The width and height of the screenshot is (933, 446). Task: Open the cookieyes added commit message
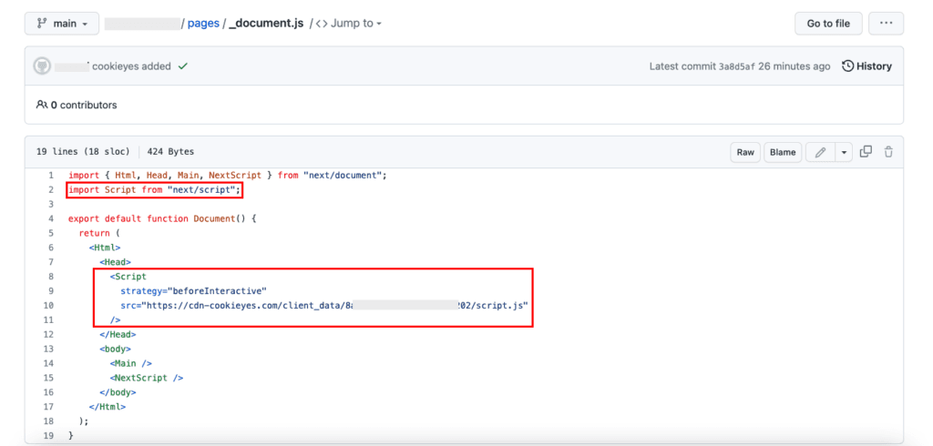click(x=131, y=66)
